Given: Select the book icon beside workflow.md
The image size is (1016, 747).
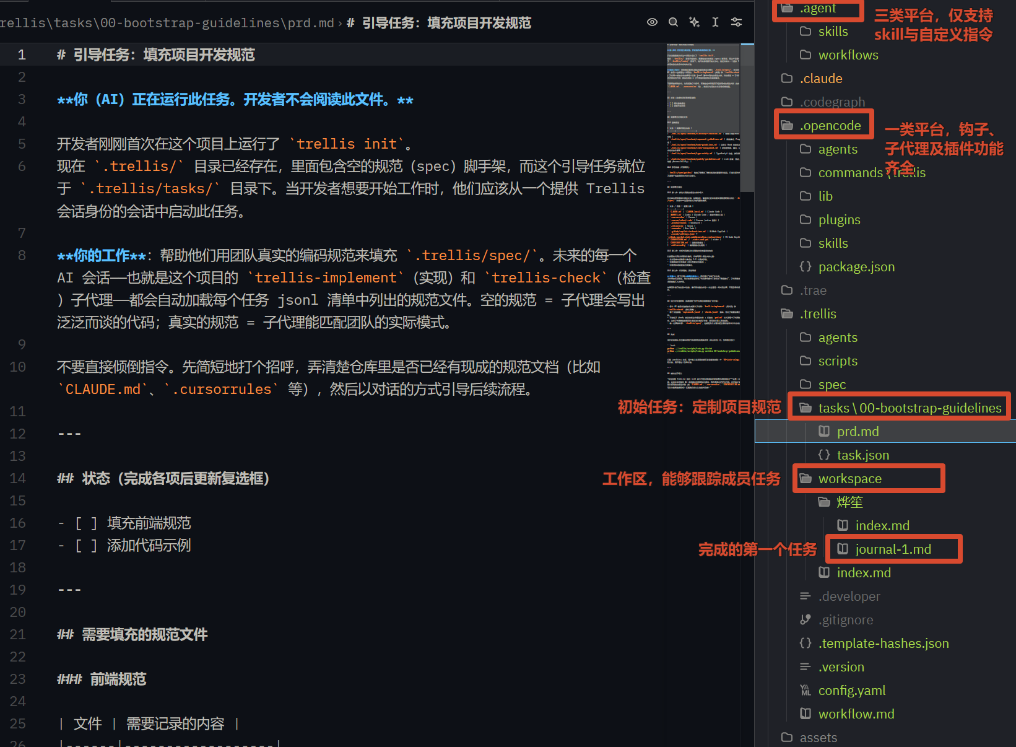Looking at the screenshot, I should [x=805, y=714].
